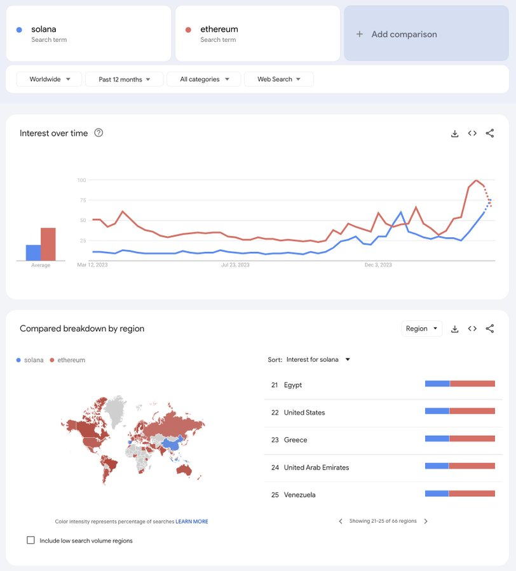Open the Worldwide location dropdown
Image resolution: width=516 pixels, height=571 pixels.
[49, 79]
